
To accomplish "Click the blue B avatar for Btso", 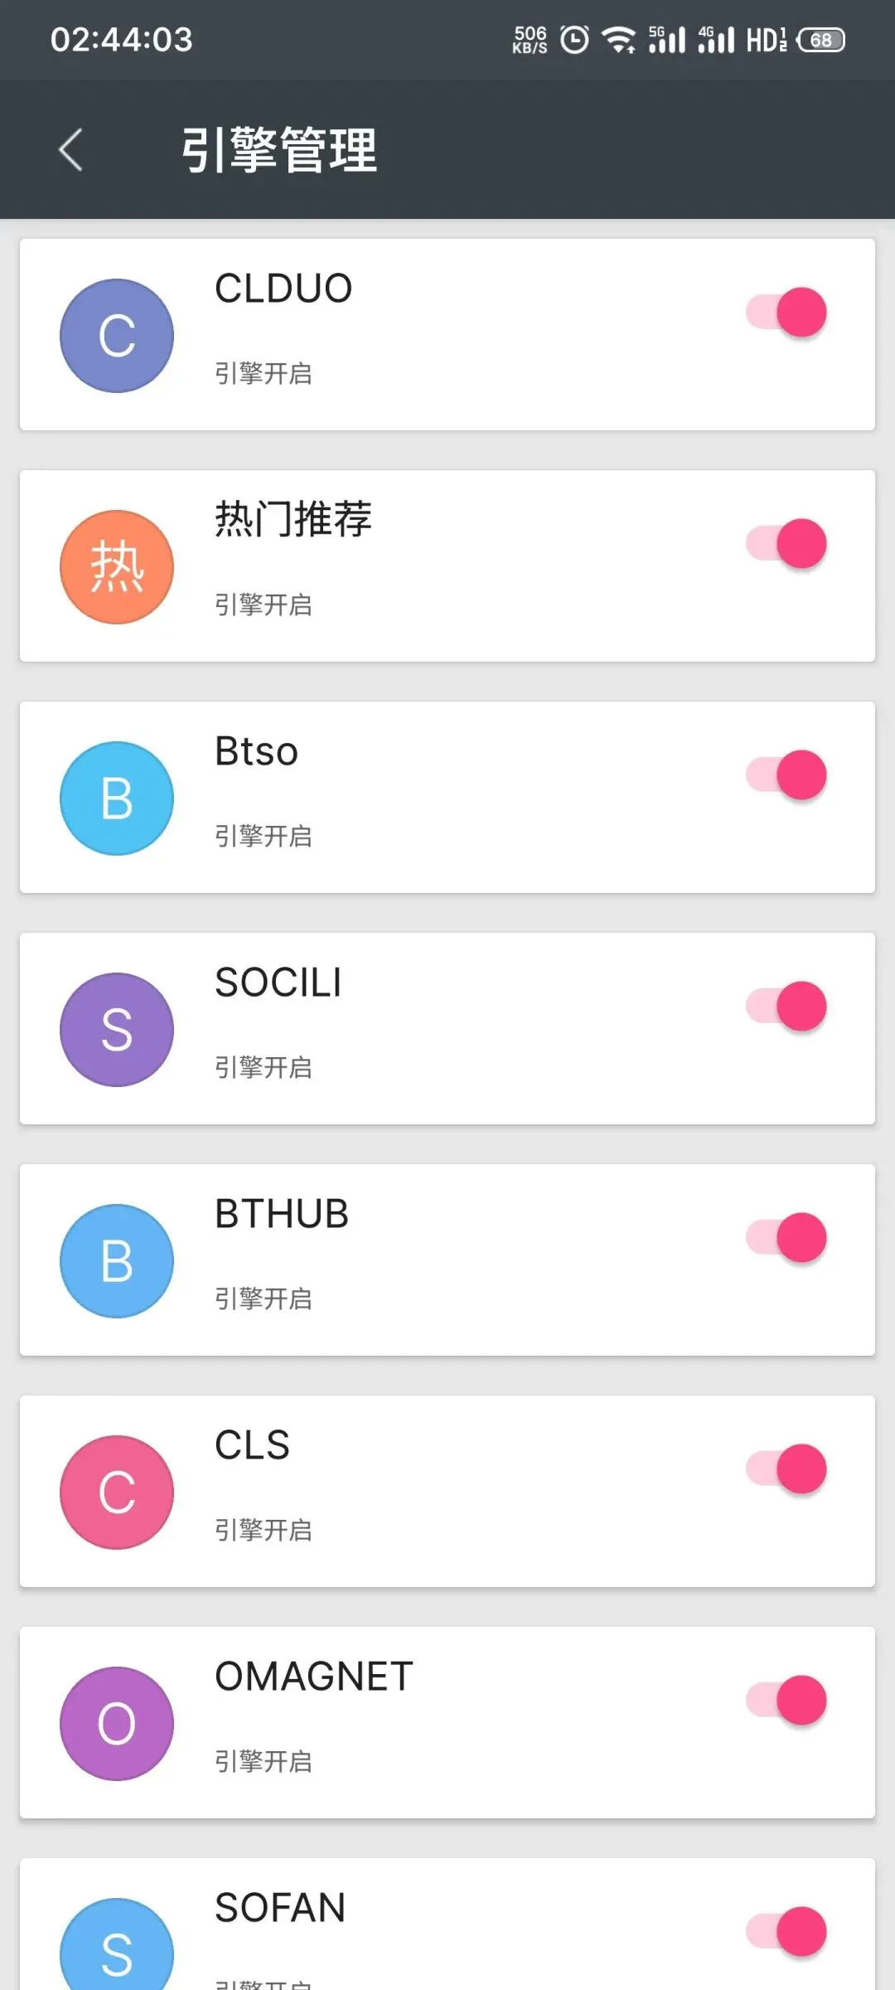I will point(117,798).
